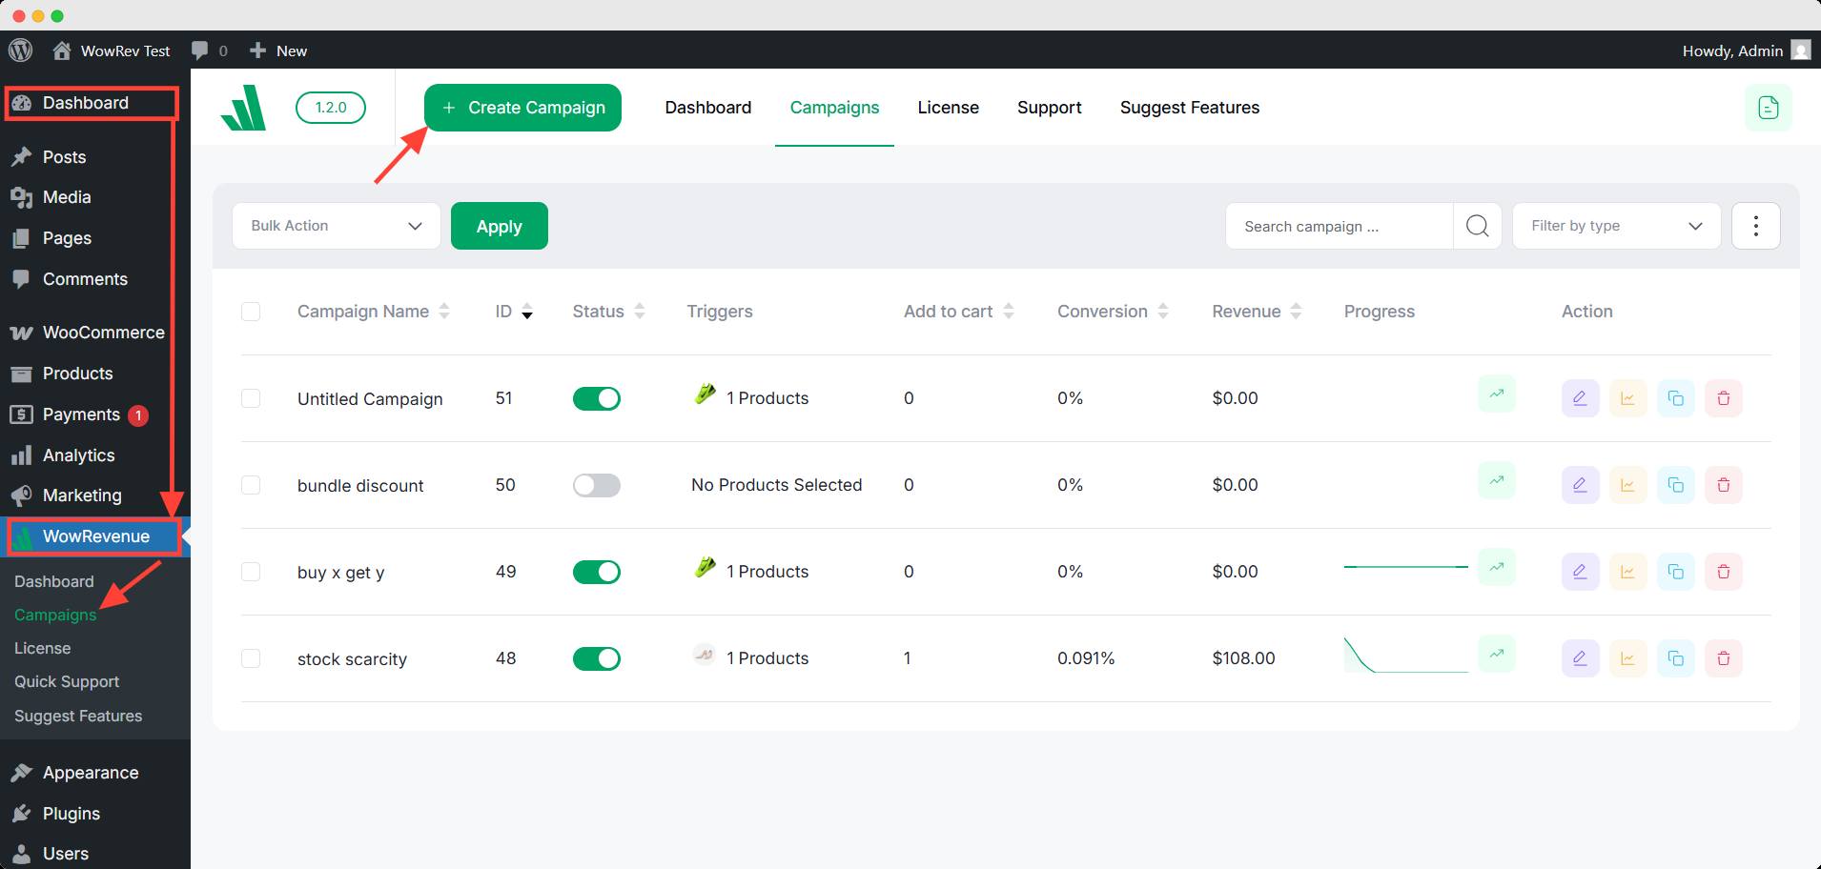Viewport: 1821px width, 869px height.
Task: Open WooCommerce in the sidebar
Action: (95, 333)
